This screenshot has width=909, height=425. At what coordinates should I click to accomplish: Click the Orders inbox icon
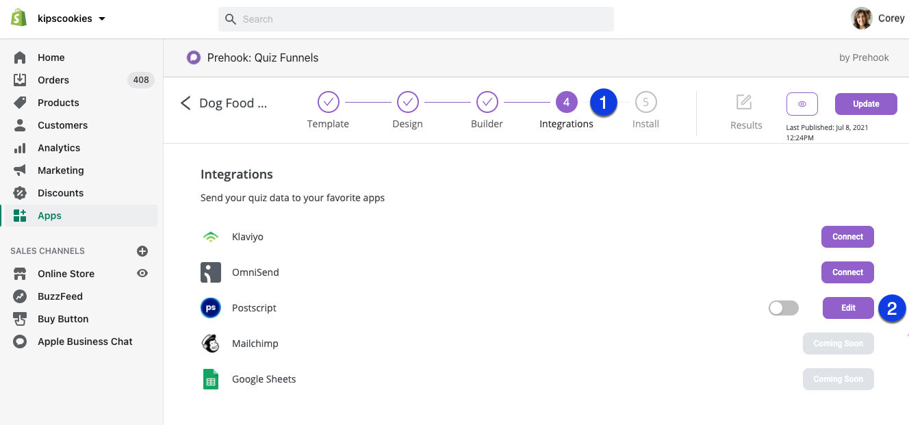coord(20,80)
